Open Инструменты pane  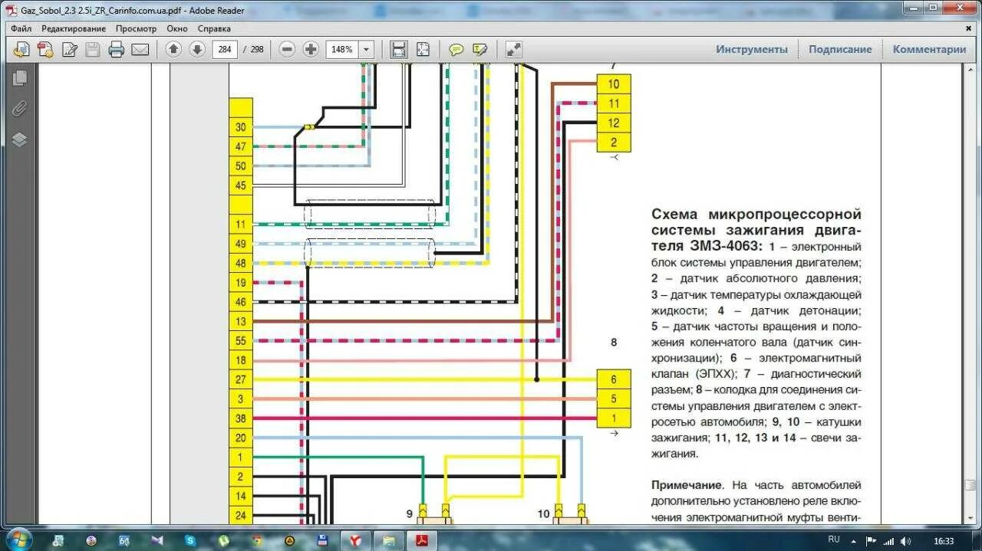752,49
